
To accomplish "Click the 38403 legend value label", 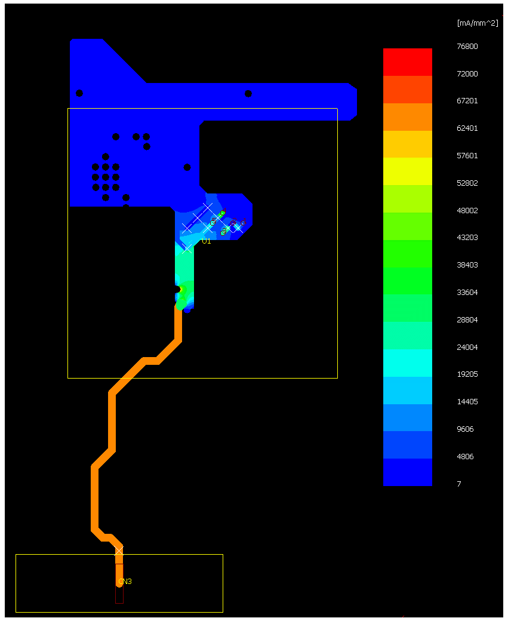I will (x=467, y=265).
